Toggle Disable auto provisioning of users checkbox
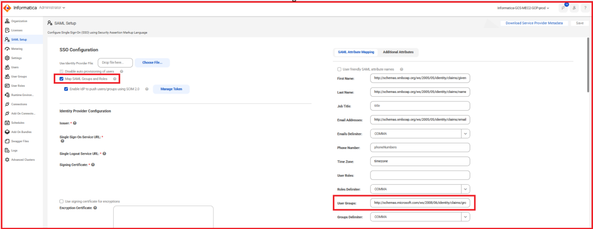This screenshot has width=593, height=229. (61, 71)
